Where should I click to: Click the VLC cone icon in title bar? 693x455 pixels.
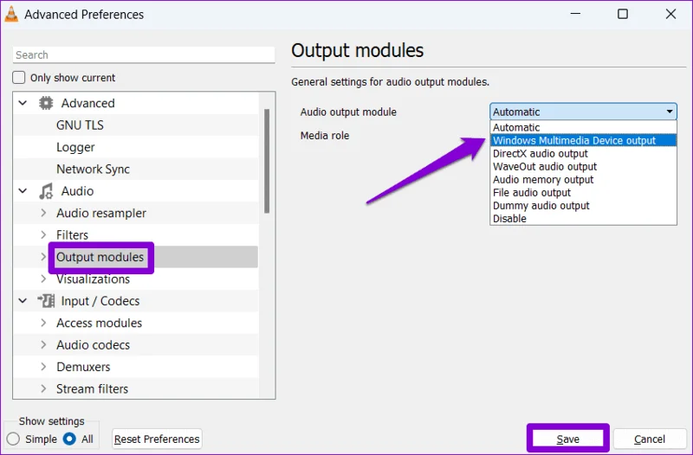[x=11, y=14]
